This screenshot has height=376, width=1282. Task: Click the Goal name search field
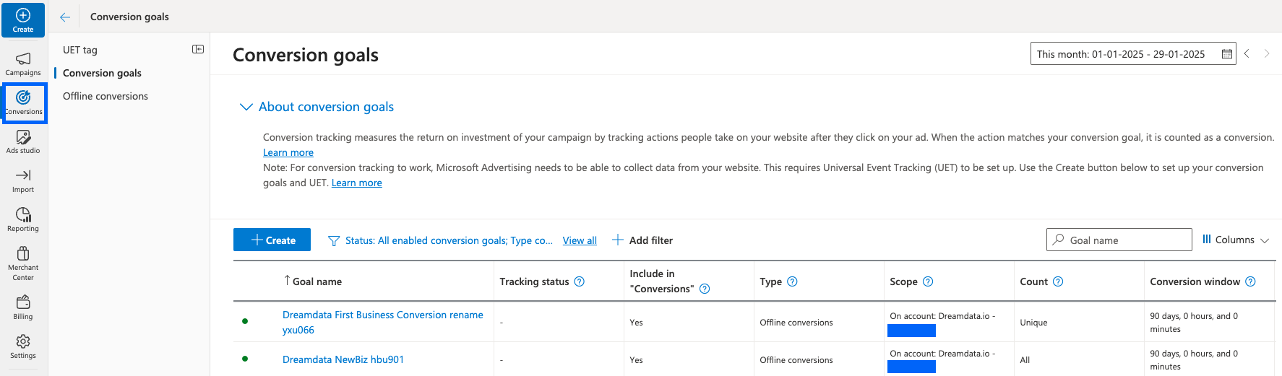[x=1119, y=240]
